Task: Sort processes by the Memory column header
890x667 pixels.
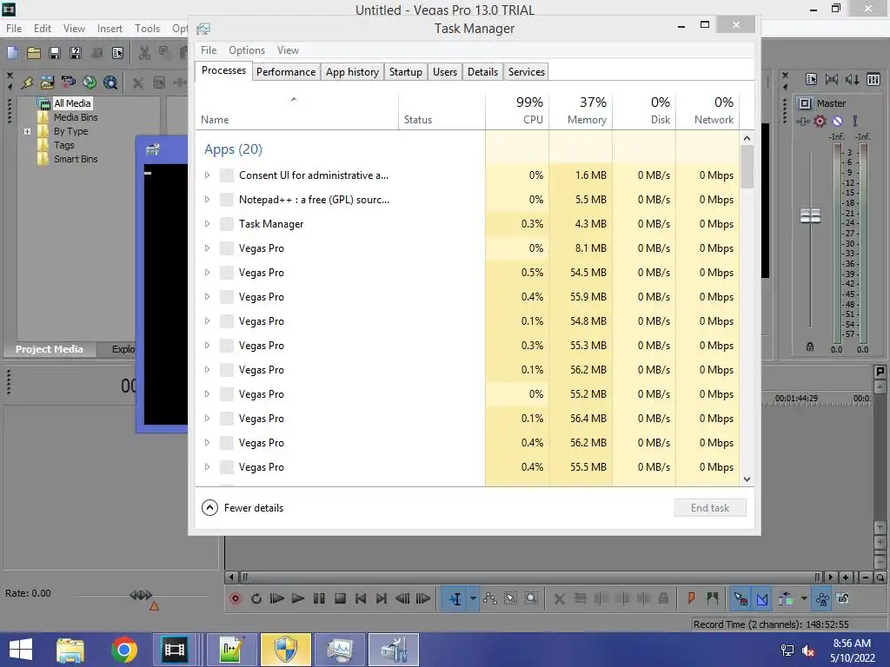Action: click(581, 110)
